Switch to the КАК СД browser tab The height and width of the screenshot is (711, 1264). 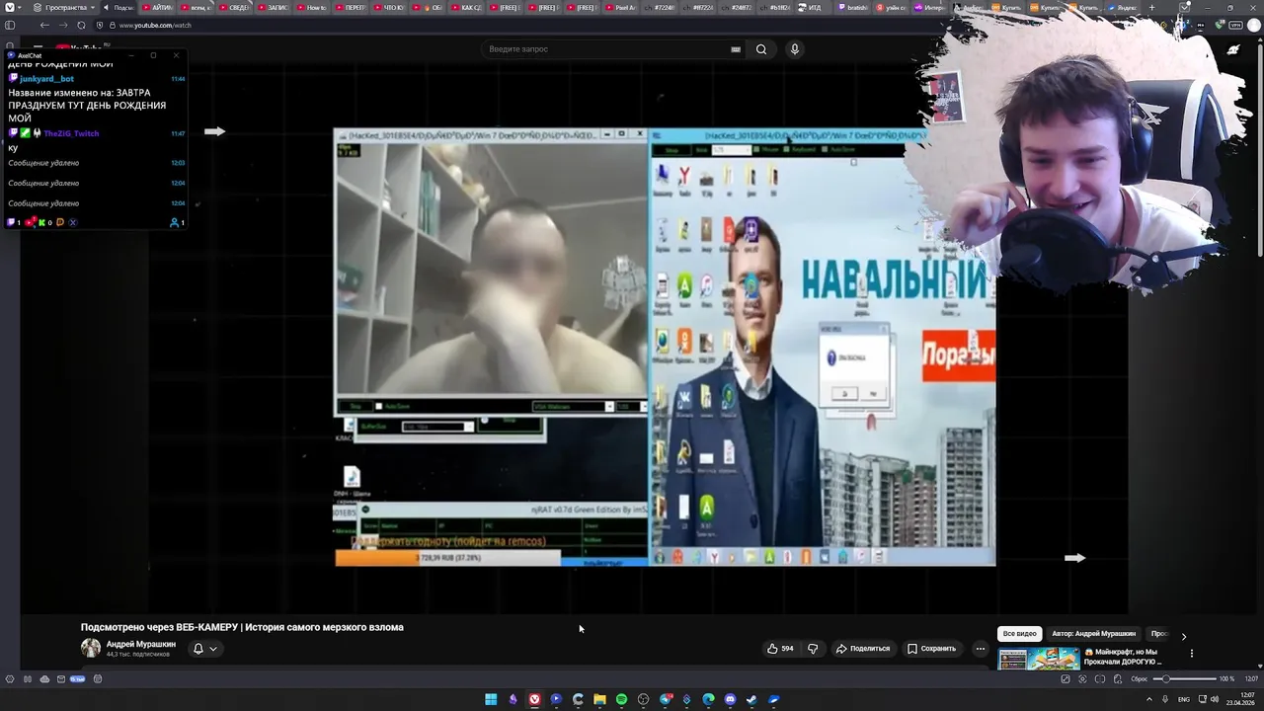(x=466, y=7)
